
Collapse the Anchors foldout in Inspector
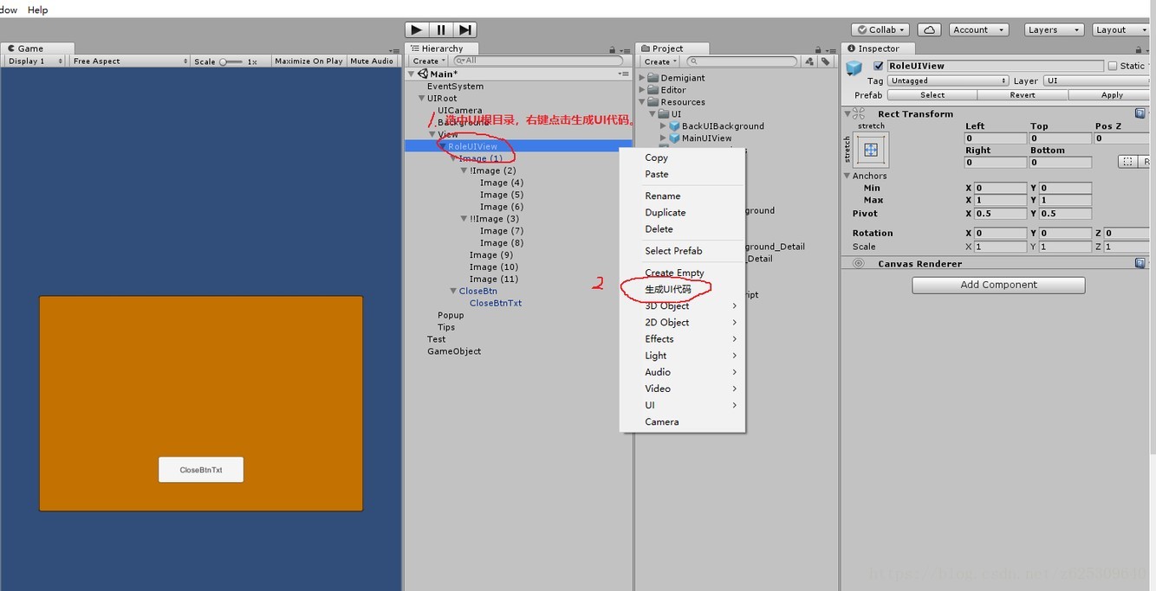pyautogui.click(x=848, y=176)
